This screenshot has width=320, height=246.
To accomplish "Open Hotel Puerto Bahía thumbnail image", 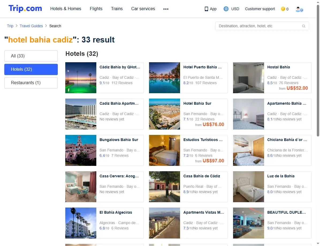I will coord(165,78).
